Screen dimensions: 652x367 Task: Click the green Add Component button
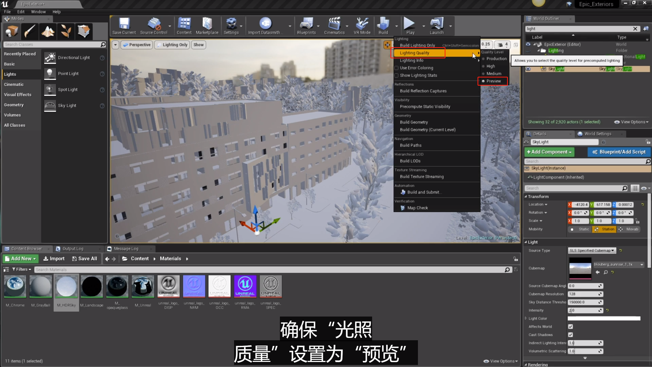[549, 152]
